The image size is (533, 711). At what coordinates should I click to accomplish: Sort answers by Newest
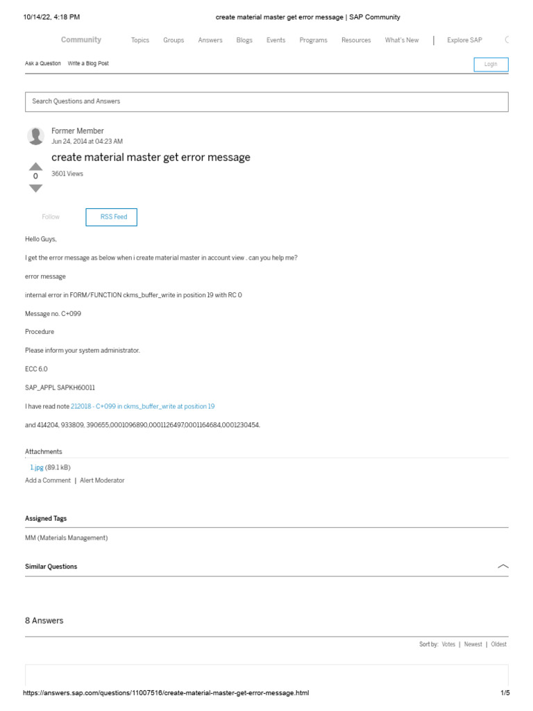473,644
